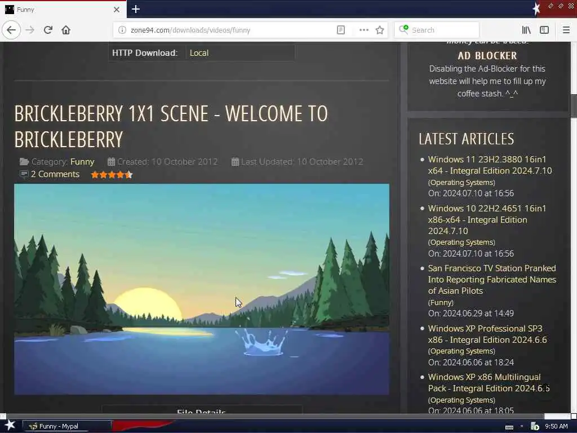Viewport: 577px width, 433px height.
Task: Click the vertical page scrollbar thumb
Action: pos(574,106)
